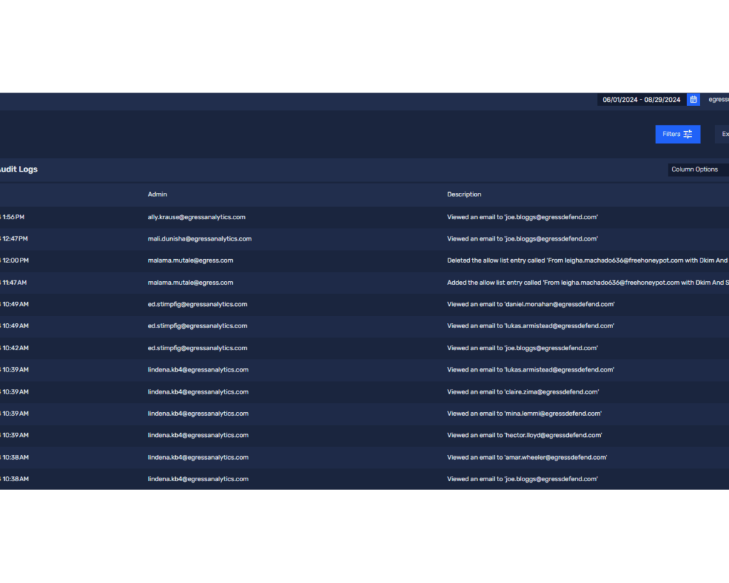The width and height of the screenshot is (729, 583).
Task: Select the 10:42 AM ed.stimpfig log row
Action: click(x=285, y=347)
